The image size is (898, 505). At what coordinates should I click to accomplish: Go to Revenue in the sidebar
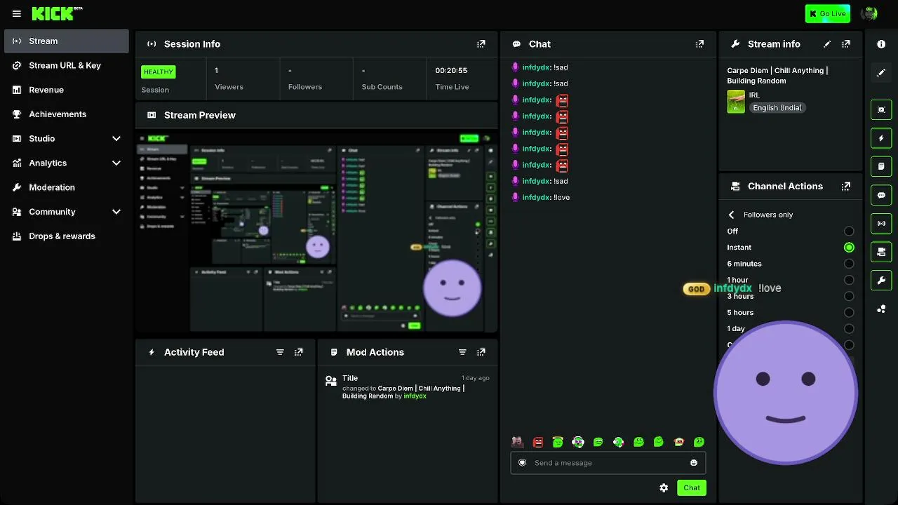pyautogui.click(x=67, y=90)
